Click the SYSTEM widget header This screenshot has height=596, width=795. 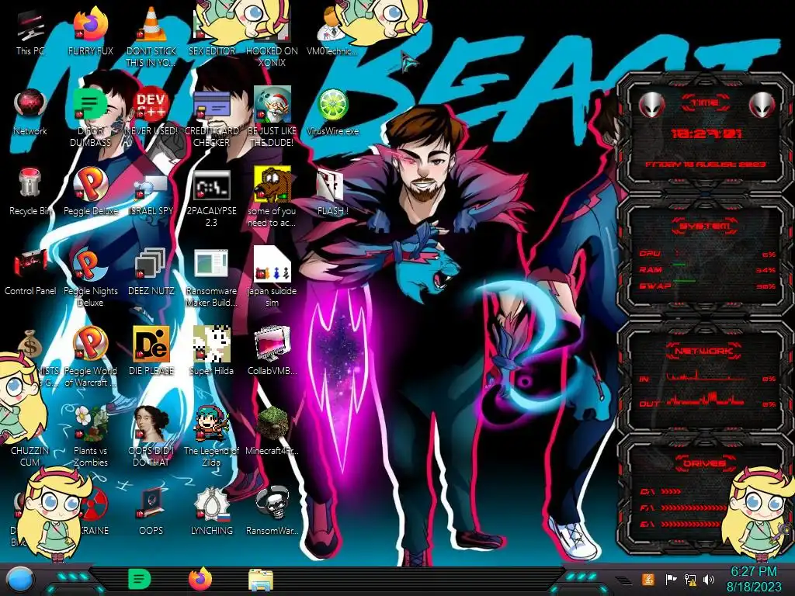705,226
